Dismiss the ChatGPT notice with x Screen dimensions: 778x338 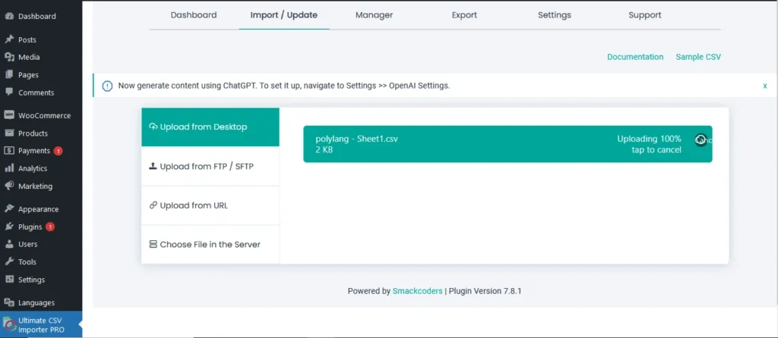pos(765,86)
